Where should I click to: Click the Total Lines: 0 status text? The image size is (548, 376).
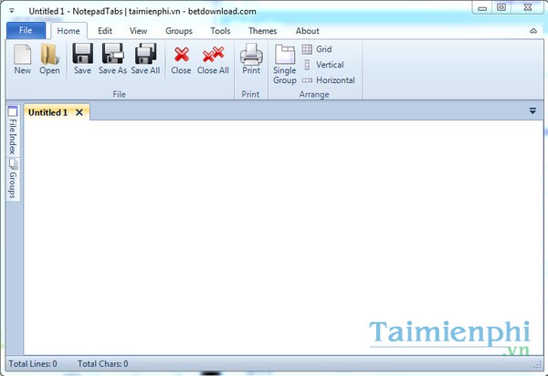[33, 364]
